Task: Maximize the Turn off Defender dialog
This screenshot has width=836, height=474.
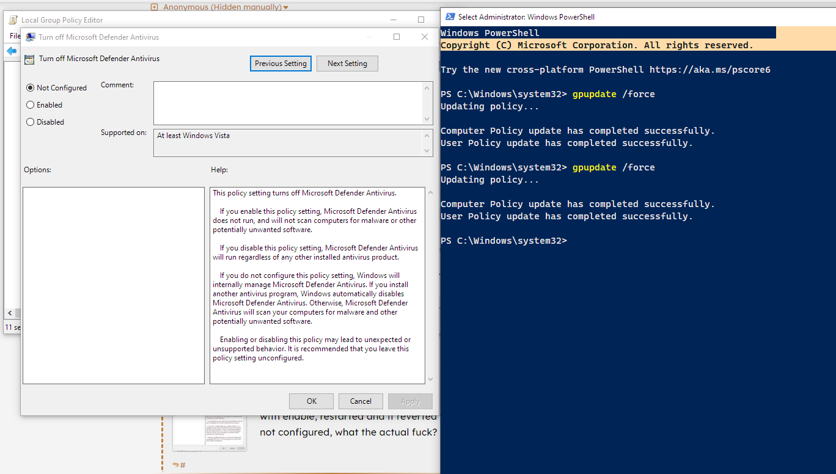Action: pos(397,37)
